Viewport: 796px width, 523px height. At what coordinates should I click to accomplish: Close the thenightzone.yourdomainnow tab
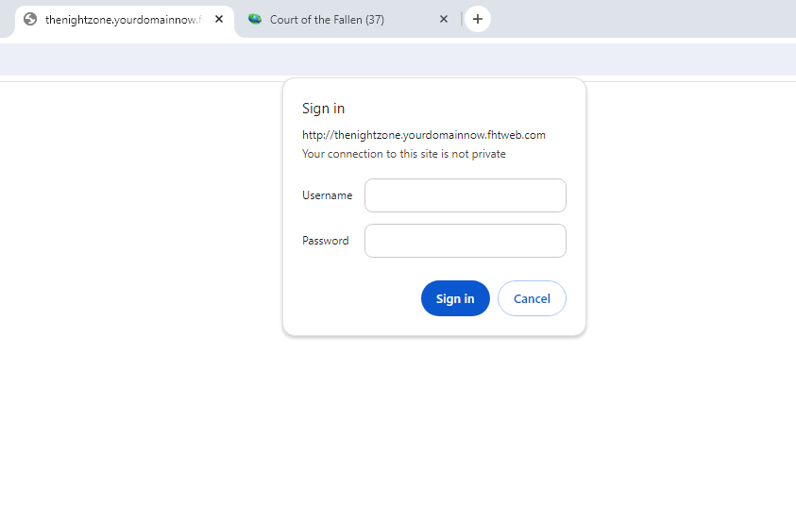[x=219, y=19]
